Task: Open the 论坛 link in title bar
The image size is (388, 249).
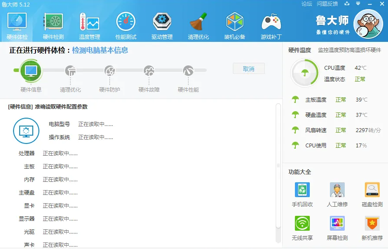Action: coord(307,4)
